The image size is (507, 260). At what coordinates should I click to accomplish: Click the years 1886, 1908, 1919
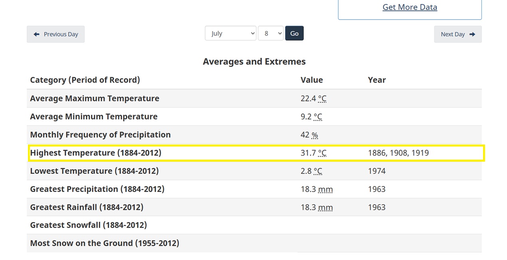coord(398,153)
